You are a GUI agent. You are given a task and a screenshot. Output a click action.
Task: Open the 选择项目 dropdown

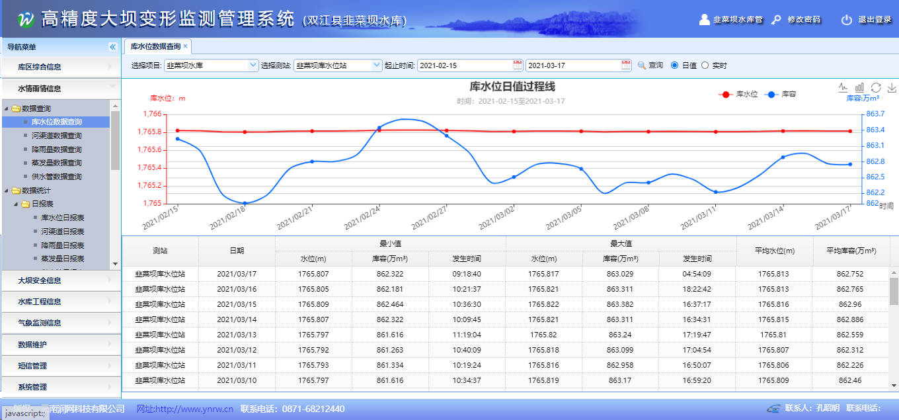pos(253,65)
